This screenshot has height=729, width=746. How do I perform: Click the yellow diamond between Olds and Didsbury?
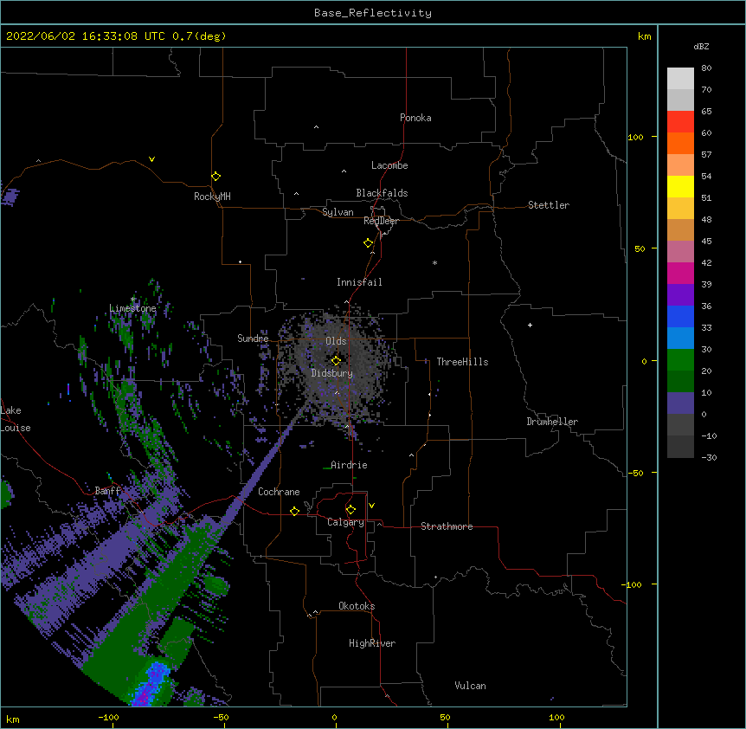pos(336,360)
